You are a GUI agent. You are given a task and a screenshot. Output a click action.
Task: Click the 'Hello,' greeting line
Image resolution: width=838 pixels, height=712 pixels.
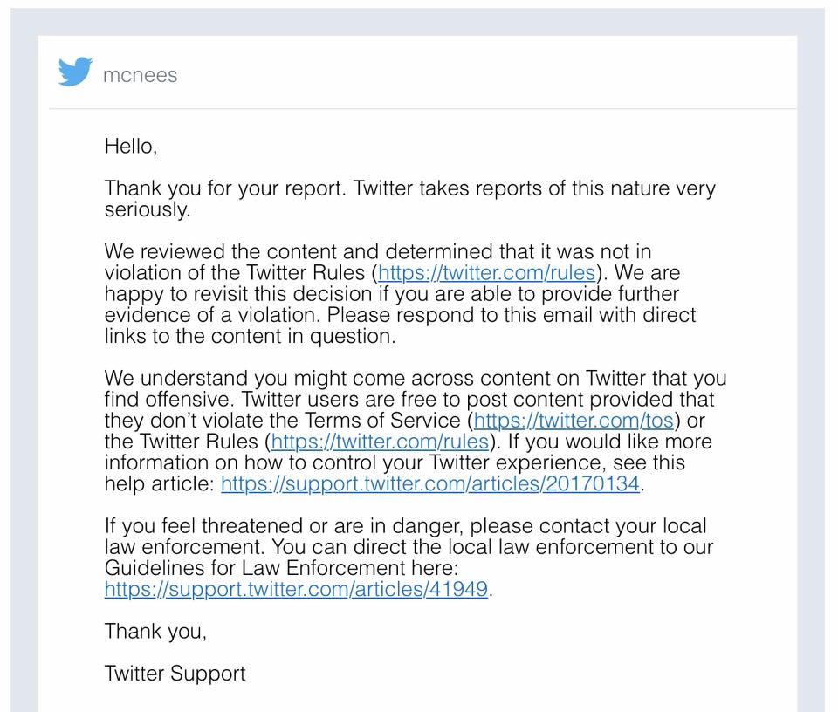[131, 147]
